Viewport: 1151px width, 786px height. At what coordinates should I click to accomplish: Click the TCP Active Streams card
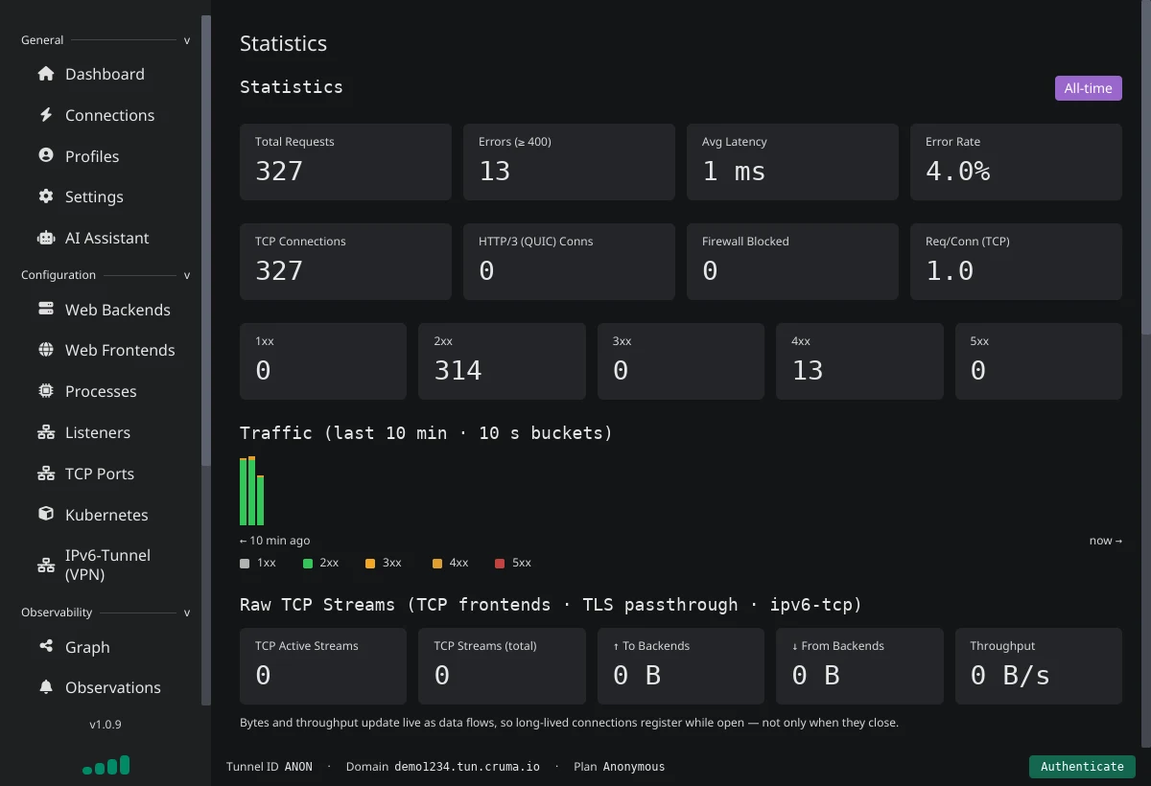[x=323, y=666]
